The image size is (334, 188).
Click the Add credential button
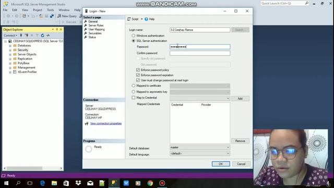tap(240, 99)
